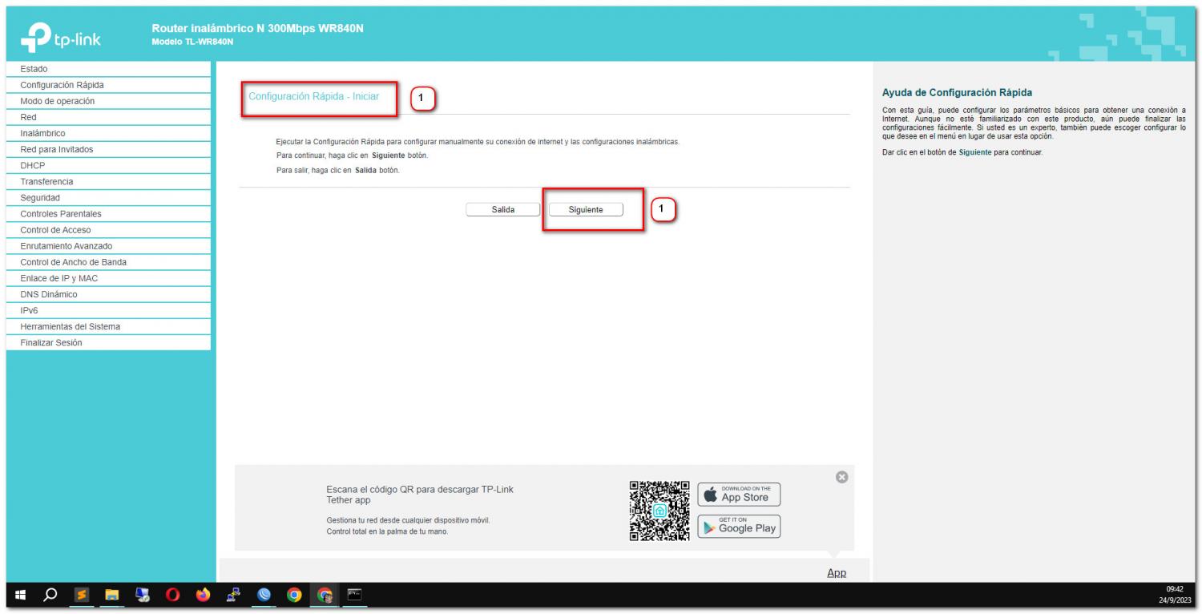Open the network connections taskbar icon
This screenshot has height=614, width=1202.
233,595
